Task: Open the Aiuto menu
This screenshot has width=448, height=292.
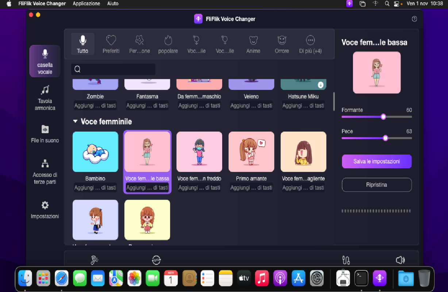Action: coord(113,4)
